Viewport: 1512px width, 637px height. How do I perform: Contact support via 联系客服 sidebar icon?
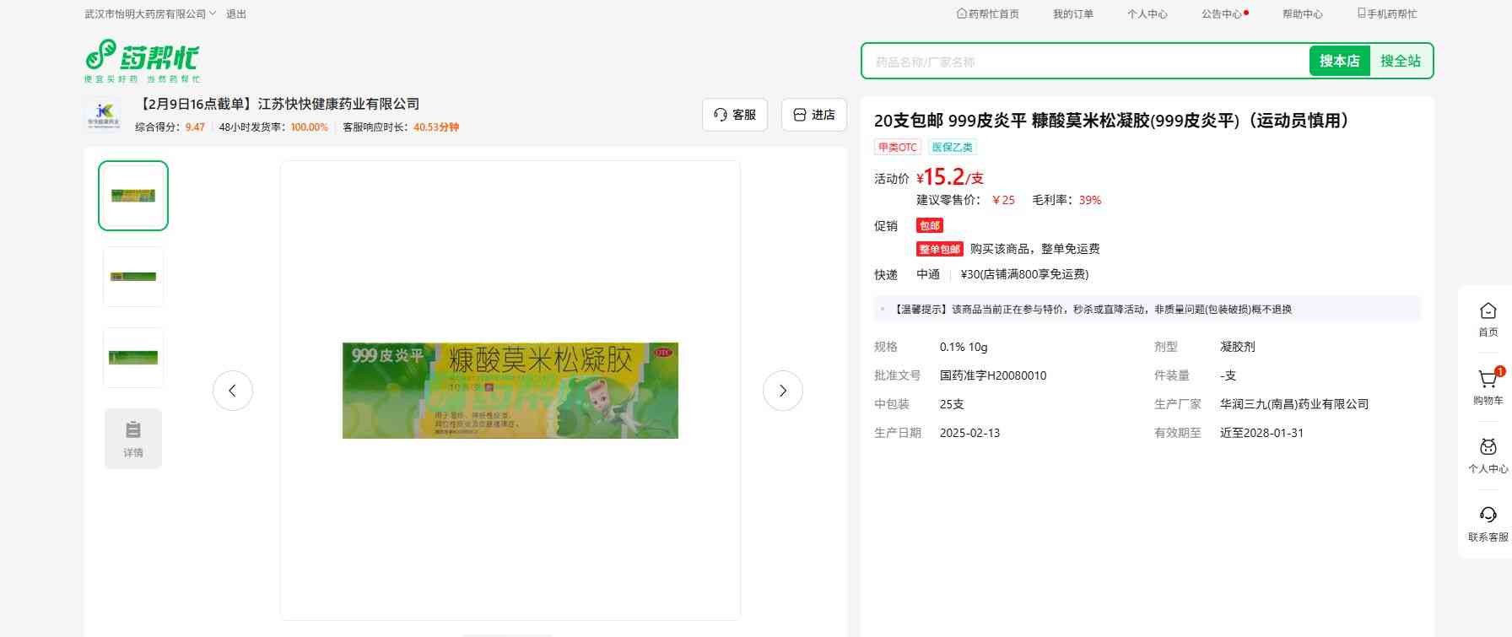(1488, 524)
